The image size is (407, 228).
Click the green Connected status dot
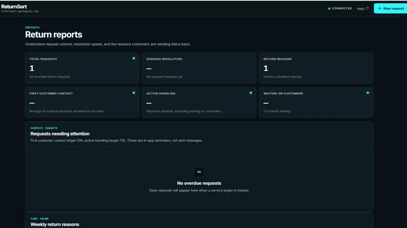(x=329, y=9)
